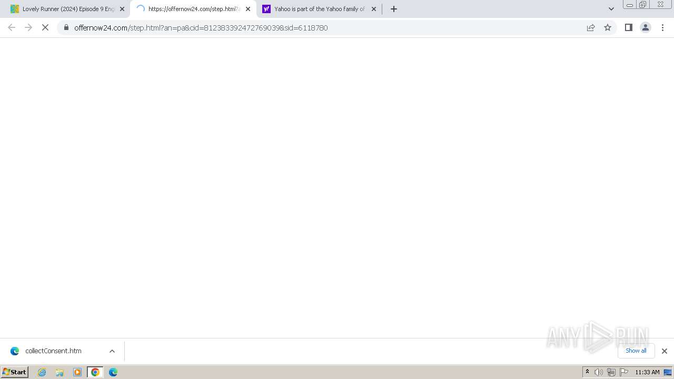Switch to the Lovely Runner (2024) Episode 9 tab
Viewport: 674px width, 379px height.
[67, 9]
